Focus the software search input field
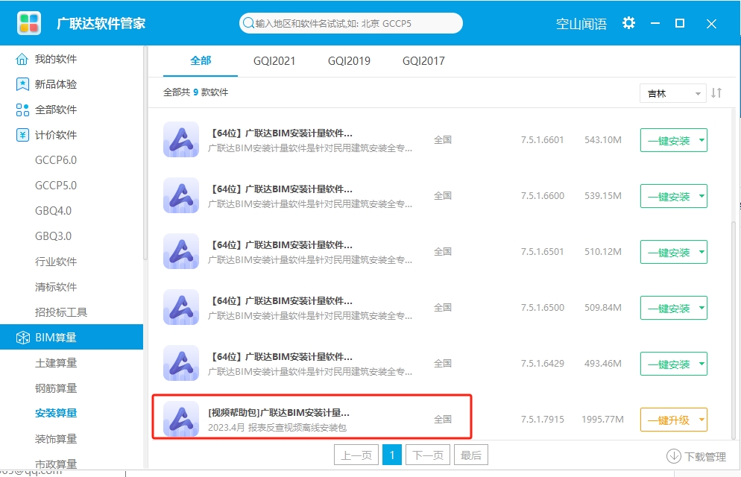This screenshot has height=477, width=741. tap(350, 23)
